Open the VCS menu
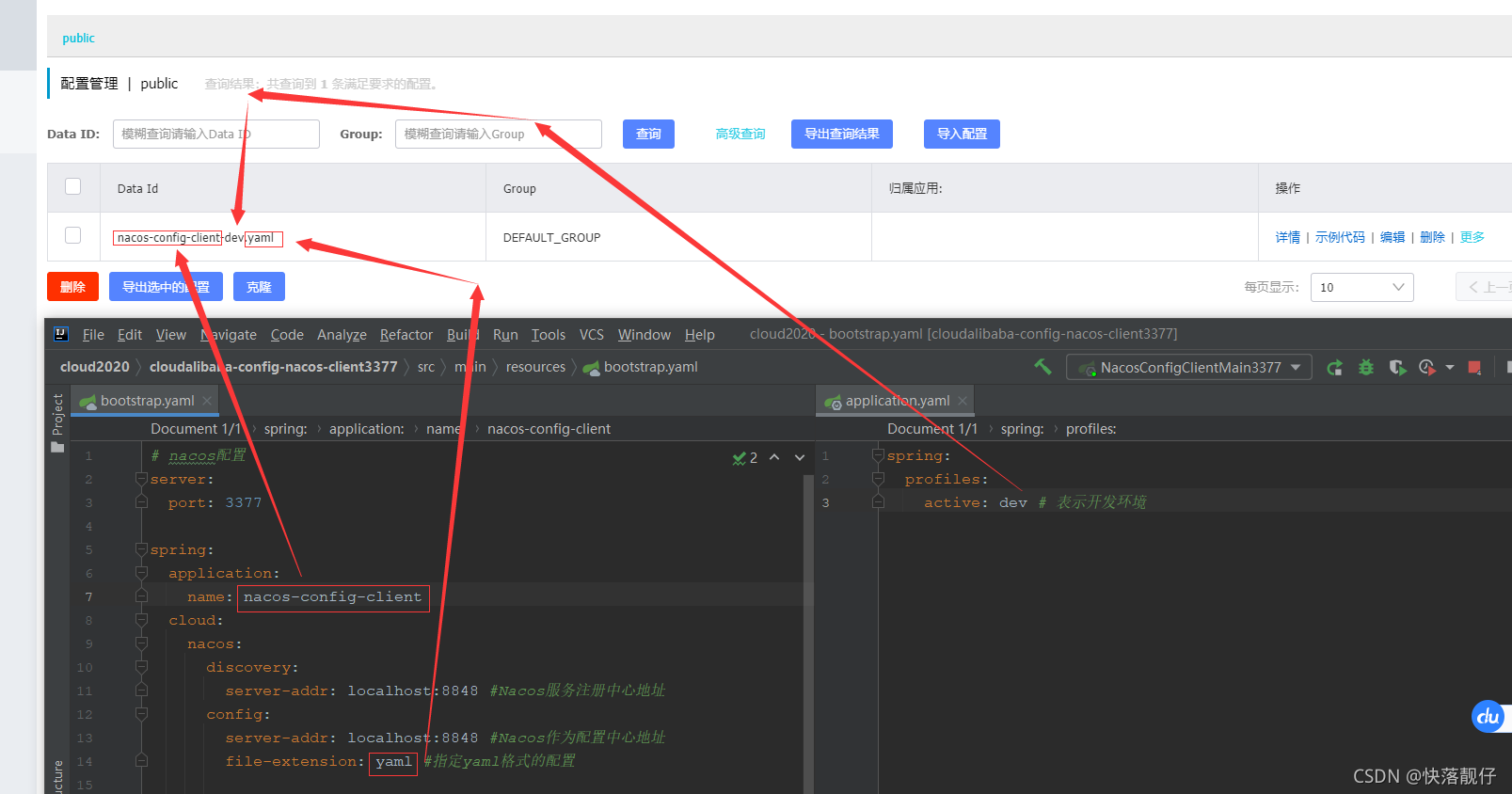 (592, 335)
